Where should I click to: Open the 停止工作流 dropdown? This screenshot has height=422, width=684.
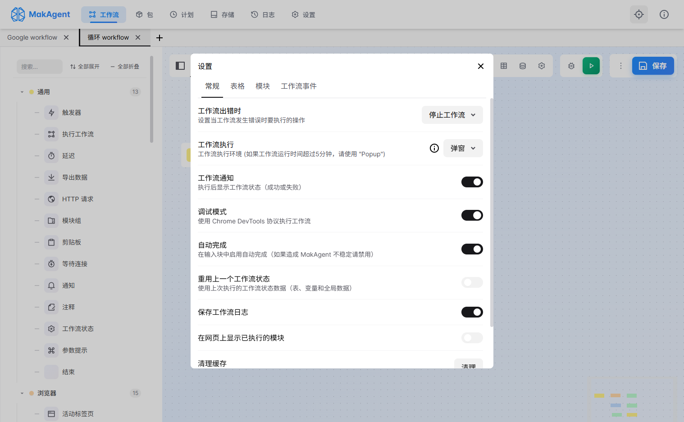coord(452,115)
